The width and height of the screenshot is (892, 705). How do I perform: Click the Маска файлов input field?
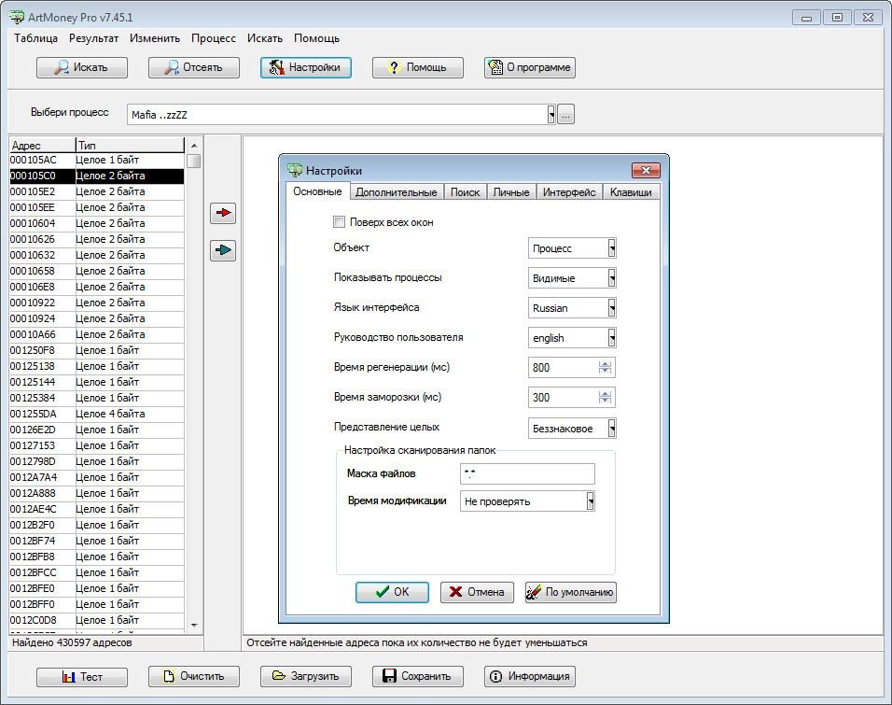[527, 473]
